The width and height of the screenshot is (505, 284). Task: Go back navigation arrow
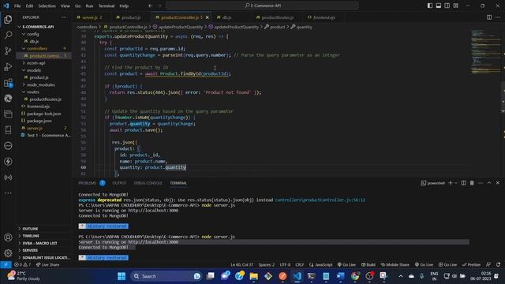click(151, 6)
